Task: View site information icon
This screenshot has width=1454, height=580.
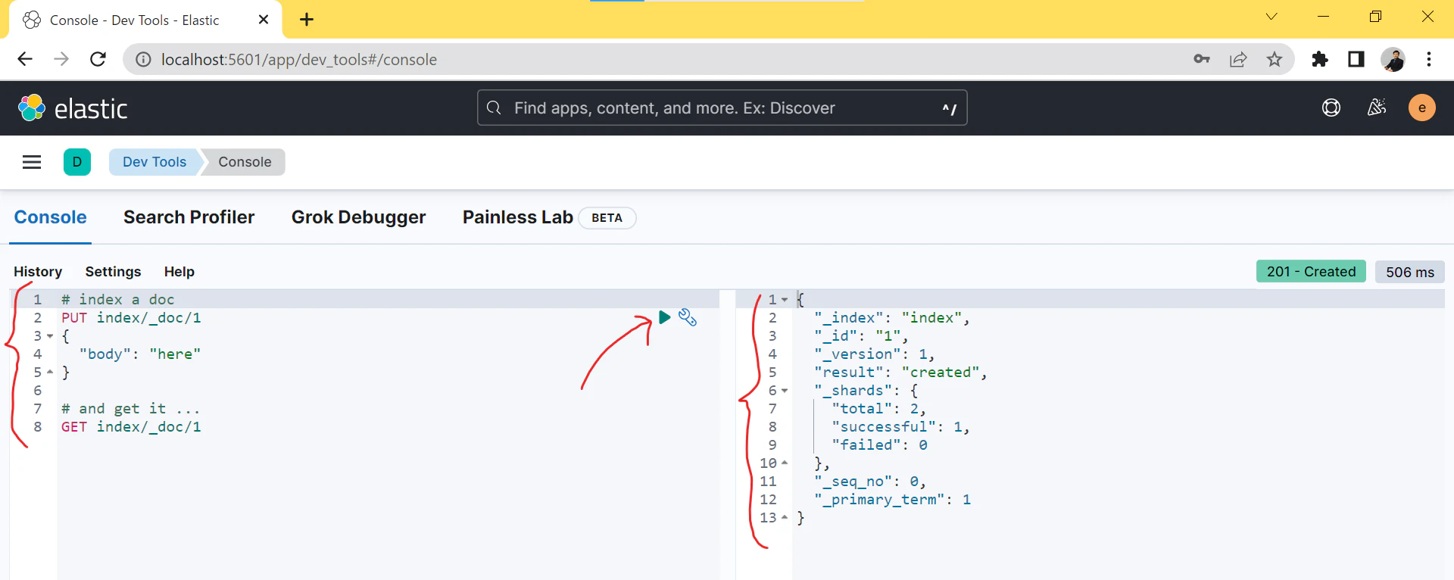Action: coord(143,59)
